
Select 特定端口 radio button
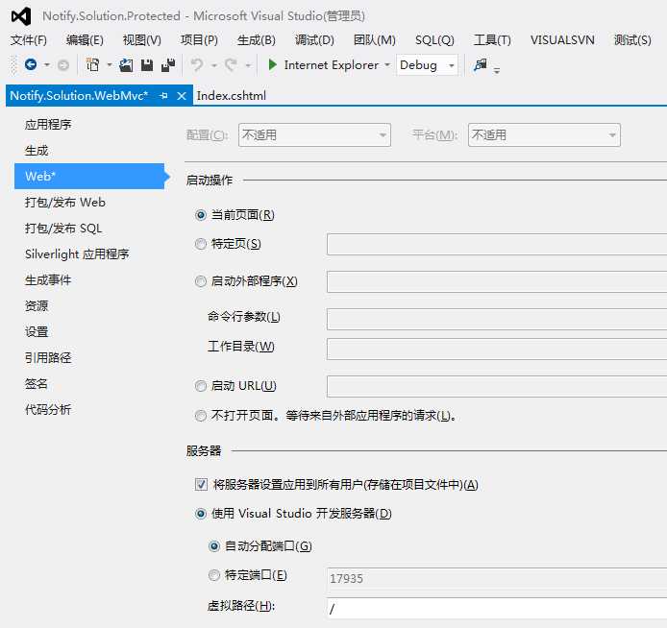pos(214,575)
